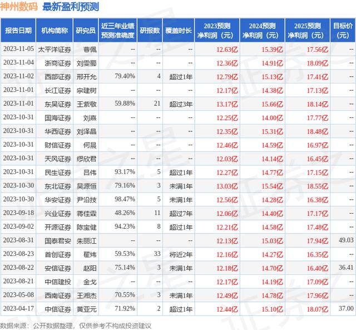The width and height of the screenshot is (356, 330).
Task: Click the 2023 profit value 12.63亿
Action: click(227, 50)
